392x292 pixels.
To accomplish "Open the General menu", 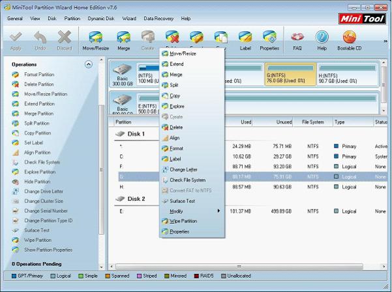I will click(x=15, y=18).
